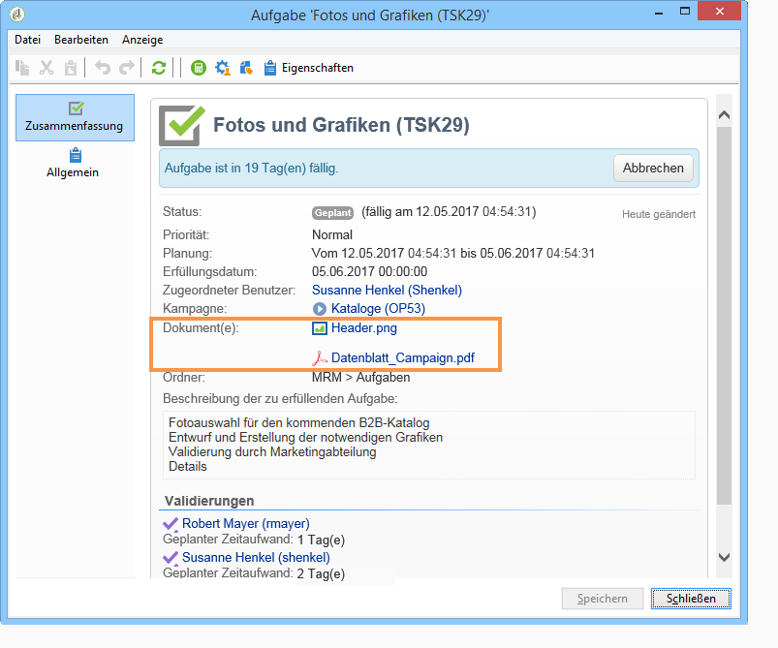Screen dimensions: 778x648
Task: Click the 'Heute geändert' text
Action: pos(659,214)
